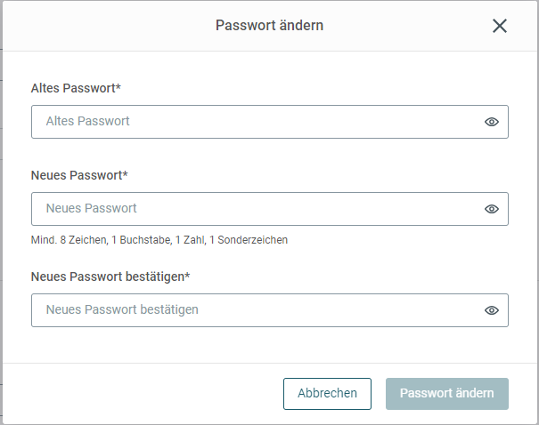Close the Passwort ändern dialog with X
This screenshot has height=425, width=539.
click(x=500, y=26)
